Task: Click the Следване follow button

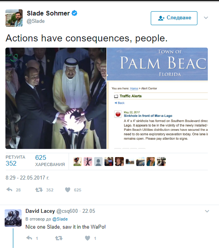Action: click(x=174, y=18)
